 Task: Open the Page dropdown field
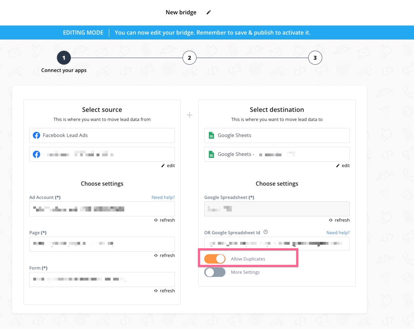[x=102, y=244]
